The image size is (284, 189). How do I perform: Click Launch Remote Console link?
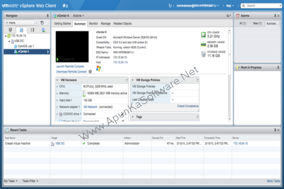click(x=70, y=66)
